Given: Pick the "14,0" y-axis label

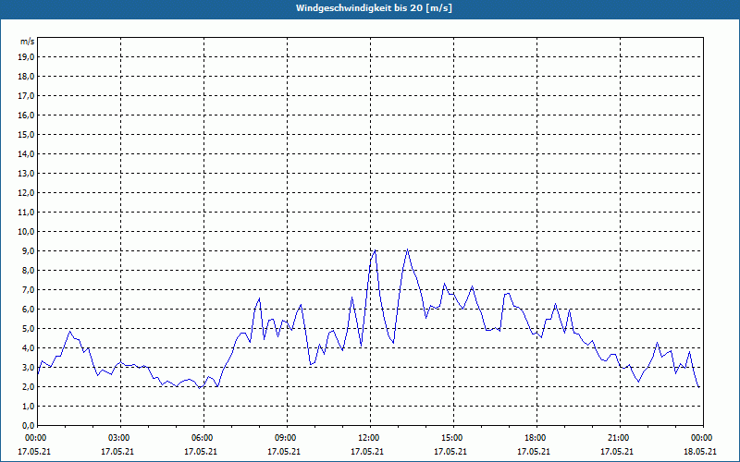Looking at the screenshot, I should click(26, 153).
